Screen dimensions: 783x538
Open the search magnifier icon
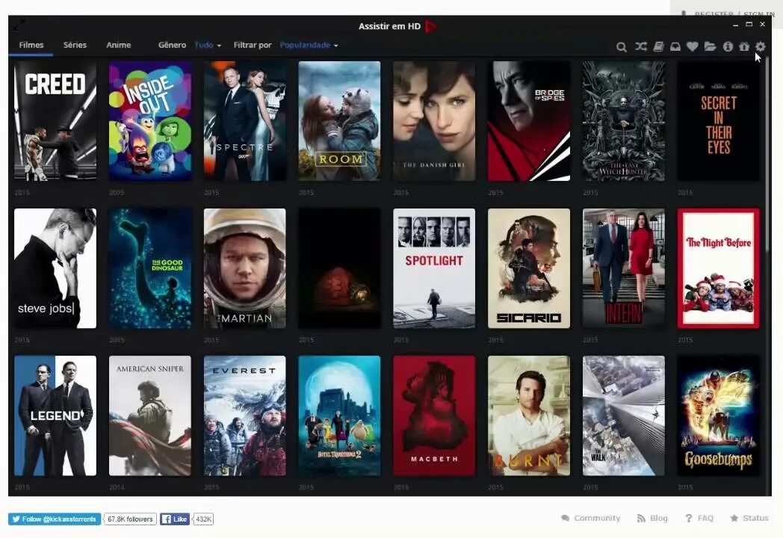click(x=621, y=46)
